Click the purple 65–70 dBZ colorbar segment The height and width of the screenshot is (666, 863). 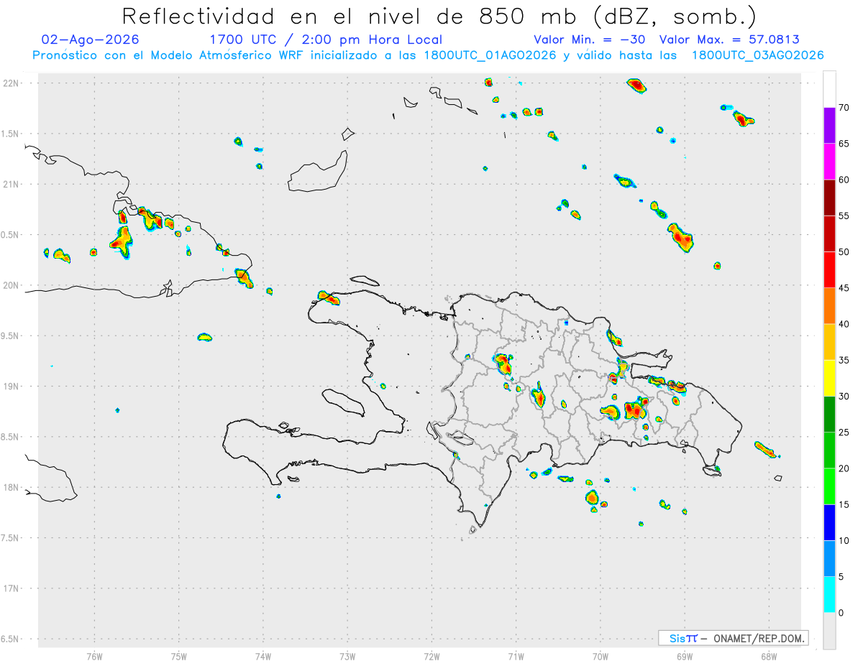tap(829, 126)
